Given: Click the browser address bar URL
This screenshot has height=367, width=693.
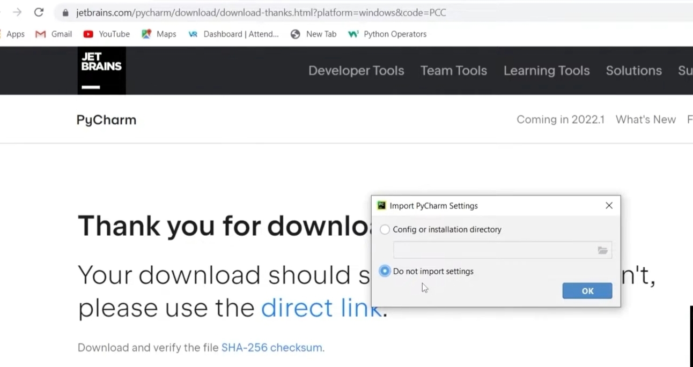Looking at the screenshot, I should coord(261,13).
